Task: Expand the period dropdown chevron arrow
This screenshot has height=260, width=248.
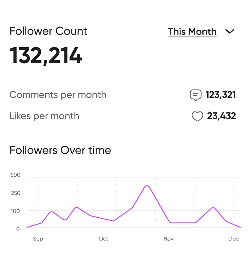Action: click(230, 32)
